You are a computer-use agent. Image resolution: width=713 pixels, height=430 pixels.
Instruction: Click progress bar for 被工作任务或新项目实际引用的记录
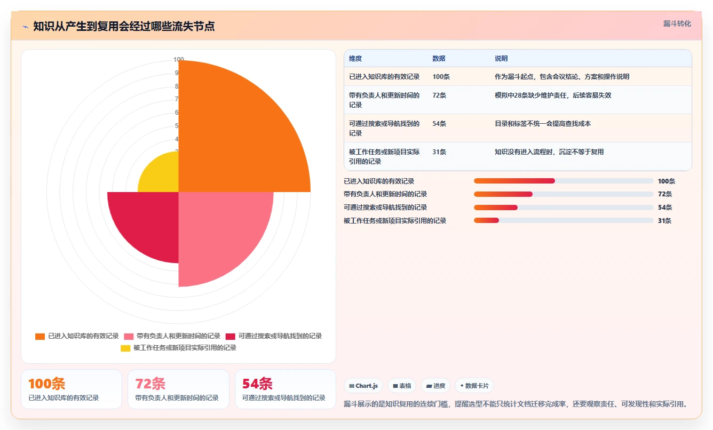(564, 220)
